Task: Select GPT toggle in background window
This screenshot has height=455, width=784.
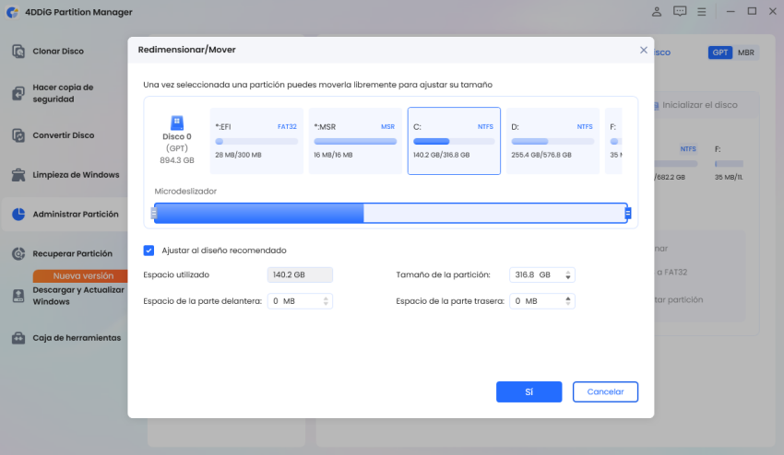Action: tap(720, 52)
